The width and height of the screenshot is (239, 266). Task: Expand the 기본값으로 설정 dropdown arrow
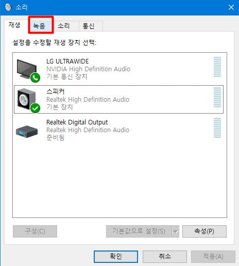click(x=176, y=231)
